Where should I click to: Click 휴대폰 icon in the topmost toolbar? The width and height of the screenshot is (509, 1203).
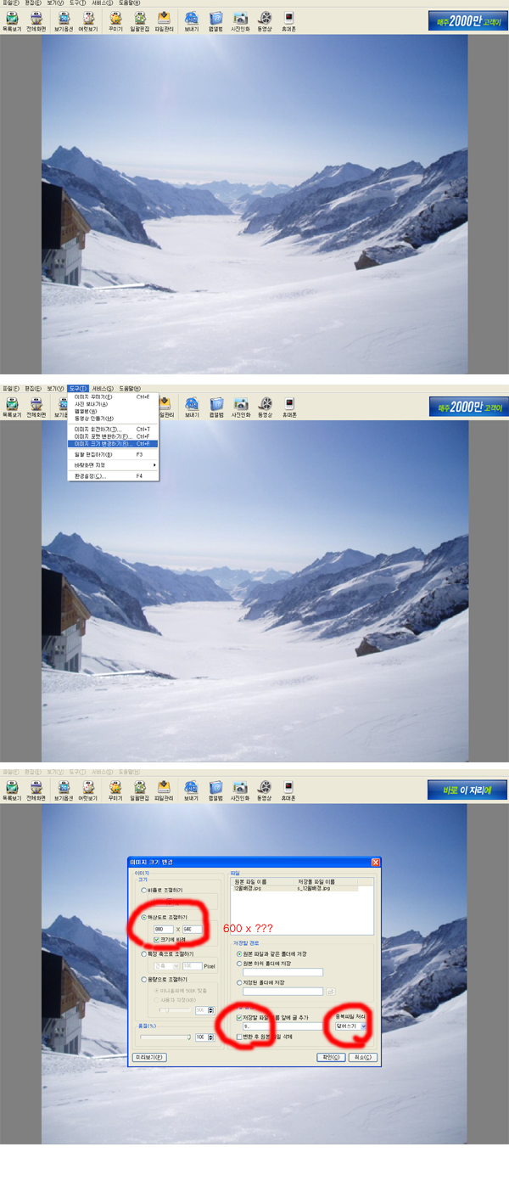[x=289, y=20]
